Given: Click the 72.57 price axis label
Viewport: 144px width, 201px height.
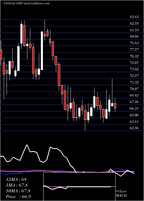Looking at the screenshot, I should point(134,76).
